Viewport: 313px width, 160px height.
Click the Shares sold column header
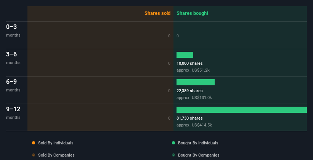pyautogui.click(x=157, y=13)
